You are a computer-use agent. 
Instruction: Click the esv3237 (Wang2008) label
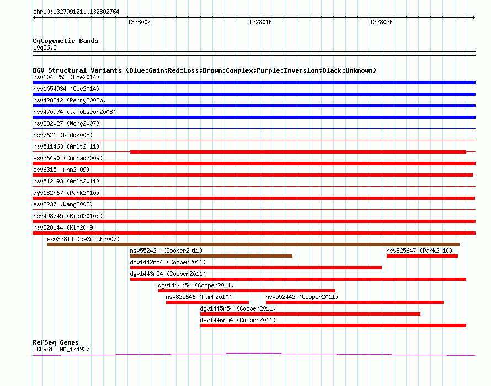pyautogui.click(x=63, y=204)
